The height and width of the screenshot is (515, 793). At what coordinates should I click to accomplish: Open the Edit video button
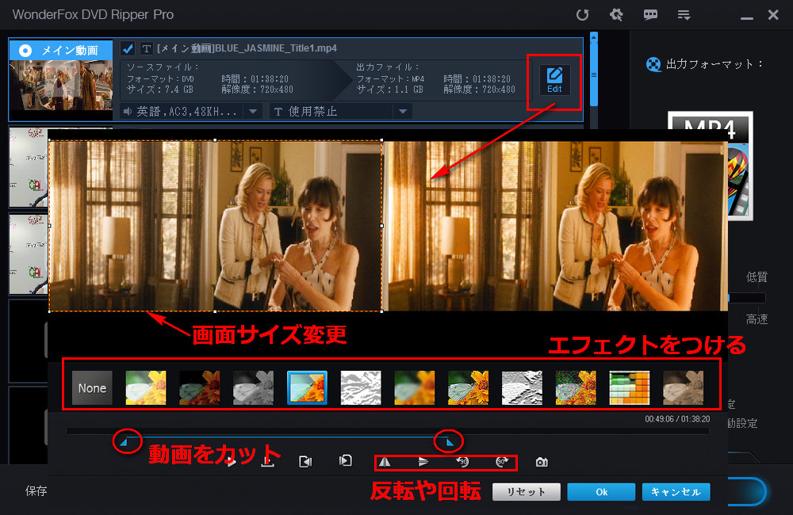pyautogui.click(x=554, y=81)
